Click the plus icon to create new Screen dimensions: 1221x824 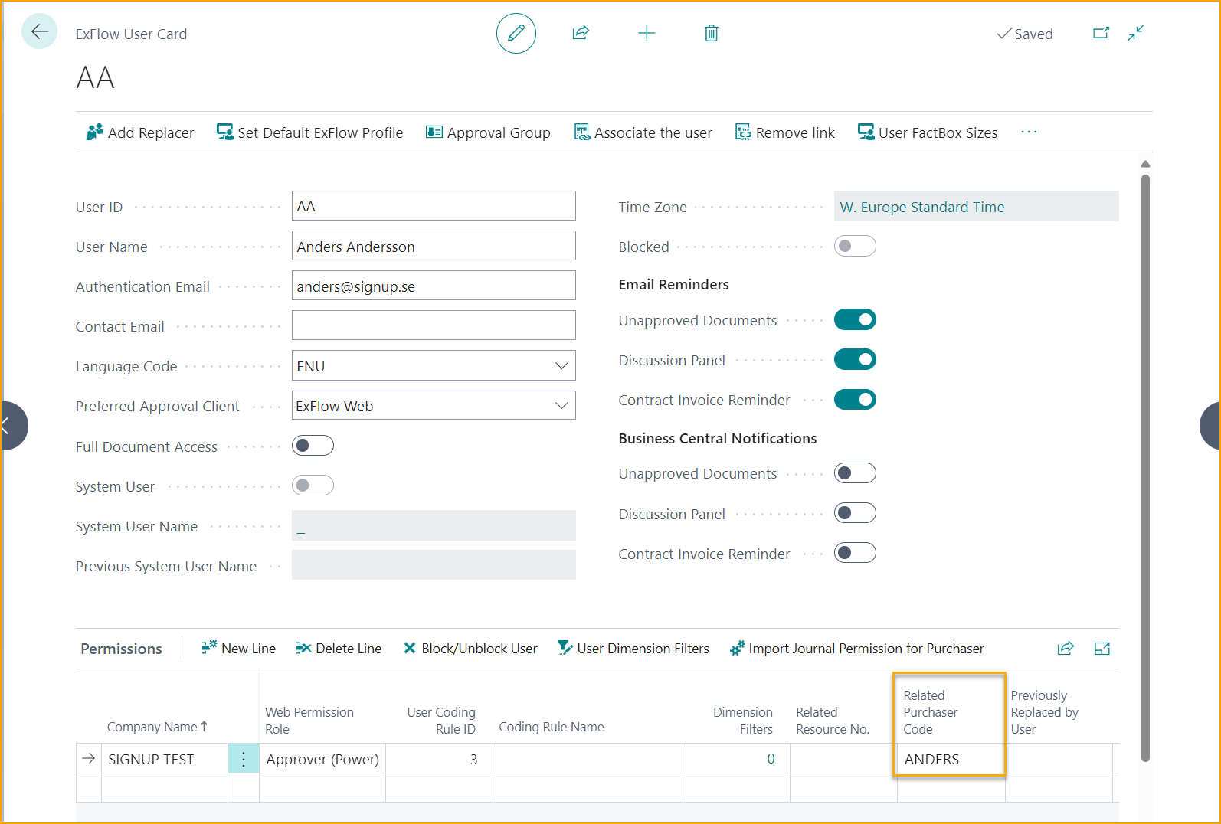click(x=647, y=33)
